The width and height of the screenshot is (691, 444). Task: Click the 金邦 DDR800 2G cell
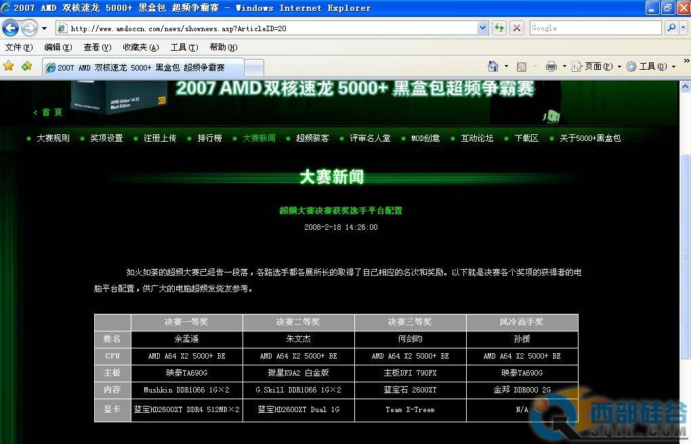pos(522,390)
